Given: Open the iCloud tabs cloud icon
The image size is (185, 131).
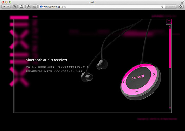Looking at the screenshot, I should [21, 7].
